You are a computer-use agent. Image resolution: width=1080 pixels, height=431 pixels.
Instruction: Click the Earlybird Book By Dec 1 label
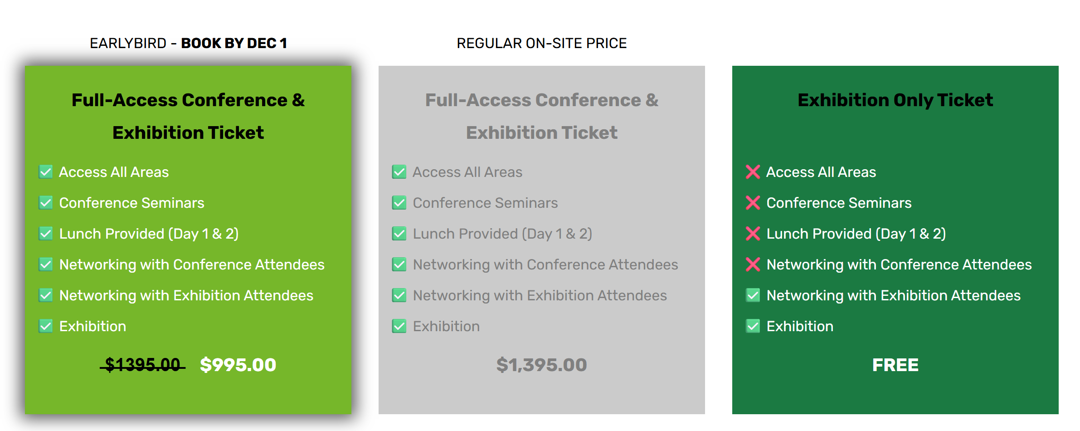[x=188, y=43]
